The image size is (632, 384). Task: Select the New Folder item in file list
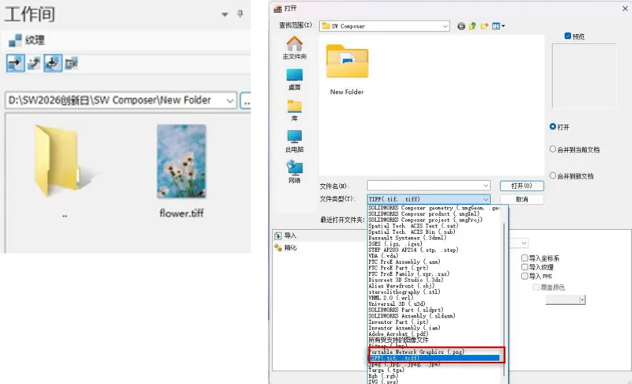(x=347, y=70)
